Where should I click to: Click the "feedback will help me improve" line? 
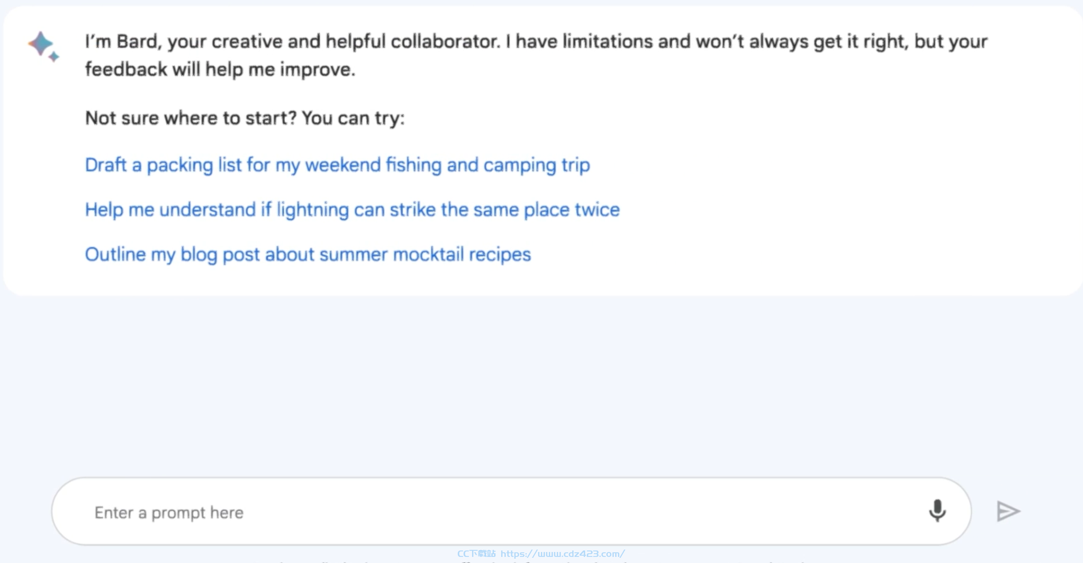(220, 69)
